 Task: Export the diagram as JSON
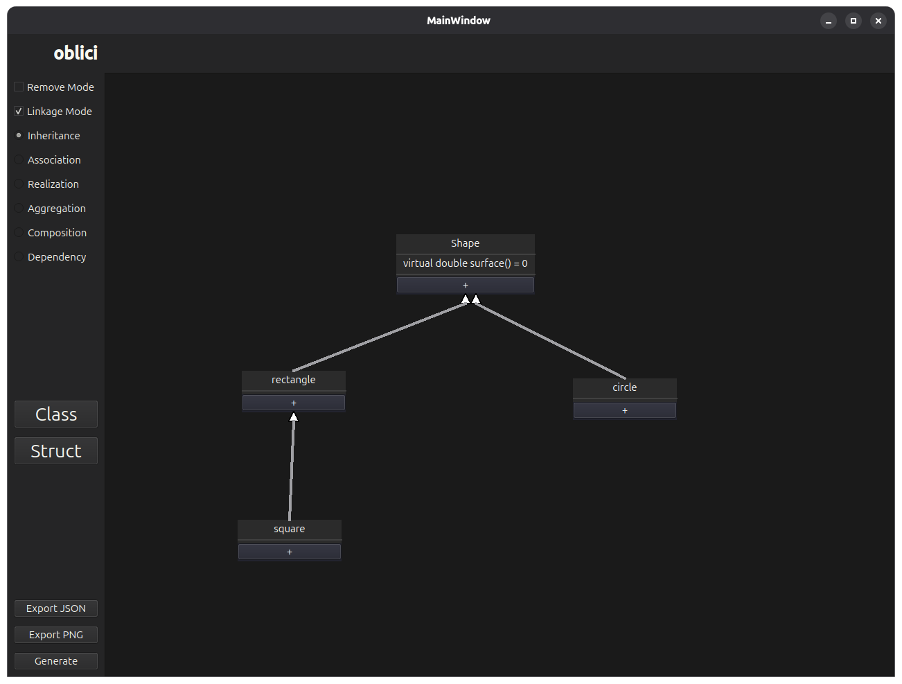click(55, 608)
